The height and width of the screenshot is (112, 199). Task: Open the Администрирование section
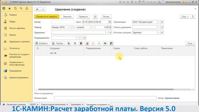pos(19,77)
